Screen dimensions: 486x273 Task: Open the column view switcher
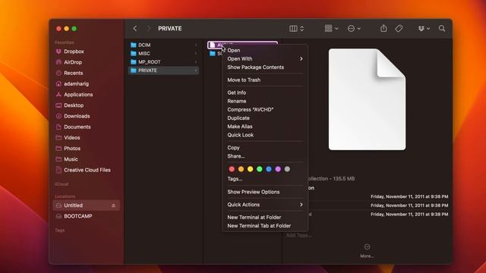pyautogui.click(x=296, y=29)
